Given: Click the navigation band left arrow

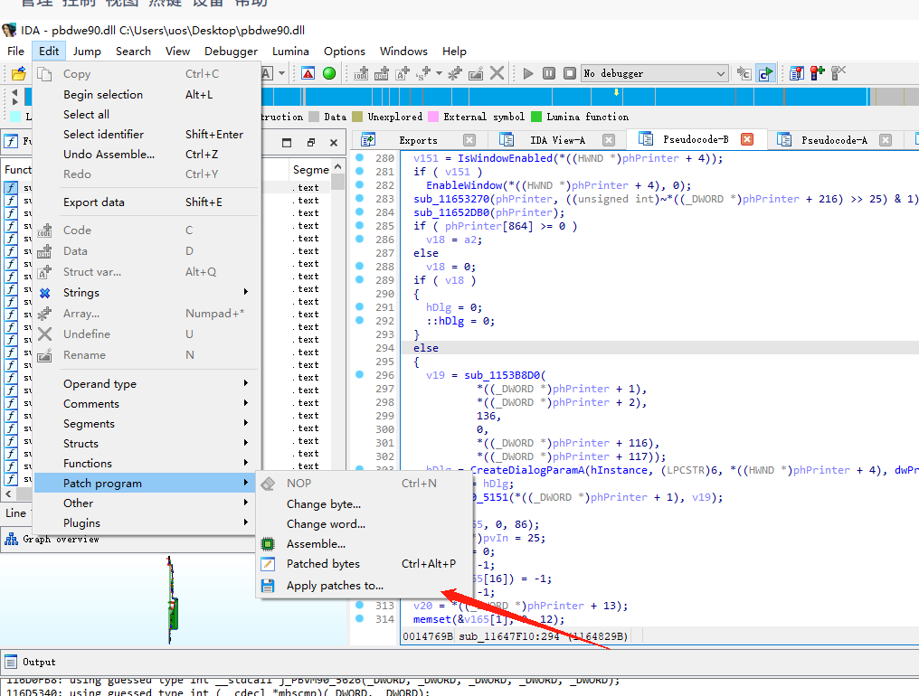Looking at the screenshot, I should (x=14, y=92).
